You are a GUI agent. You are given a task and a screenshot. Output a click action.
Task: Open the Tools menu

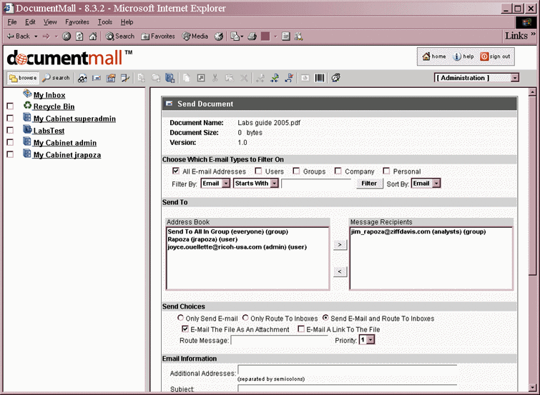(105, 22)
